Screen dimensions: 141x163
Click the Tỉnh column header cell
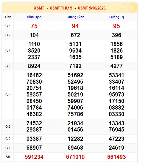coord(8,17)
